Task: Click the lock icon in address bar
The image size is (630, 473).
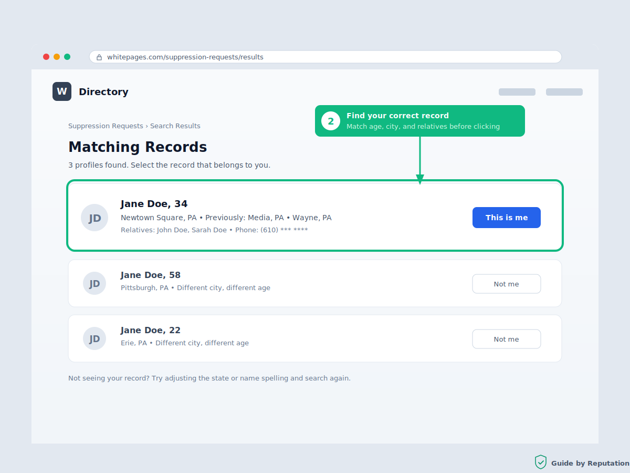Action: point(99,57)
